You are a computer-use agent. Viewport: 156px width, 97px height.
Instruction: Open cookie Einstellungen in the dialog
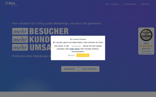(x=76, y=46)
